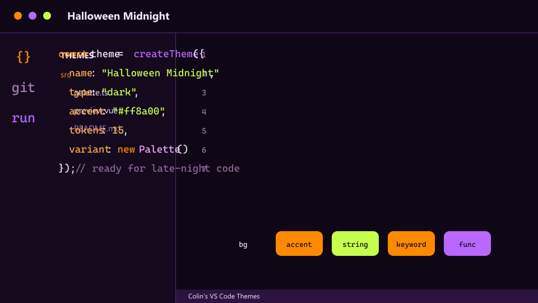Click the createTheme function name in the code

tap(166, 54)
